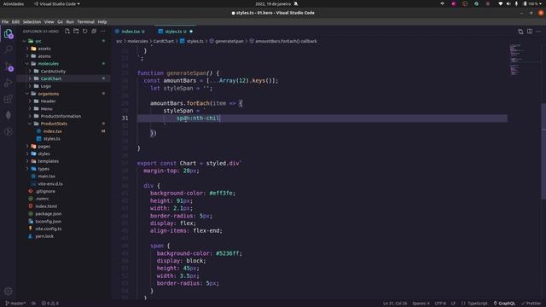Open the File menu
The image size is (546, 307).
click(5, 21)
